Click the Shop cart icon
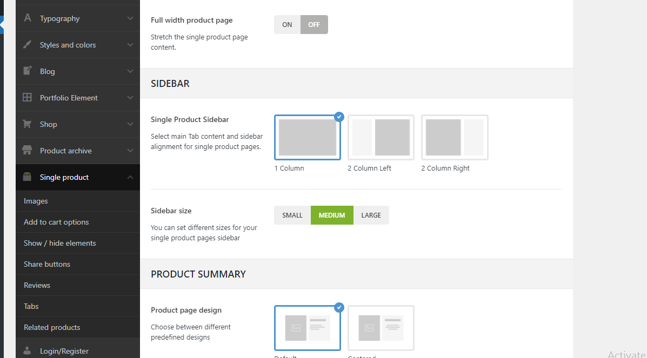The image size is (647, 358). [x=27, y=124]
